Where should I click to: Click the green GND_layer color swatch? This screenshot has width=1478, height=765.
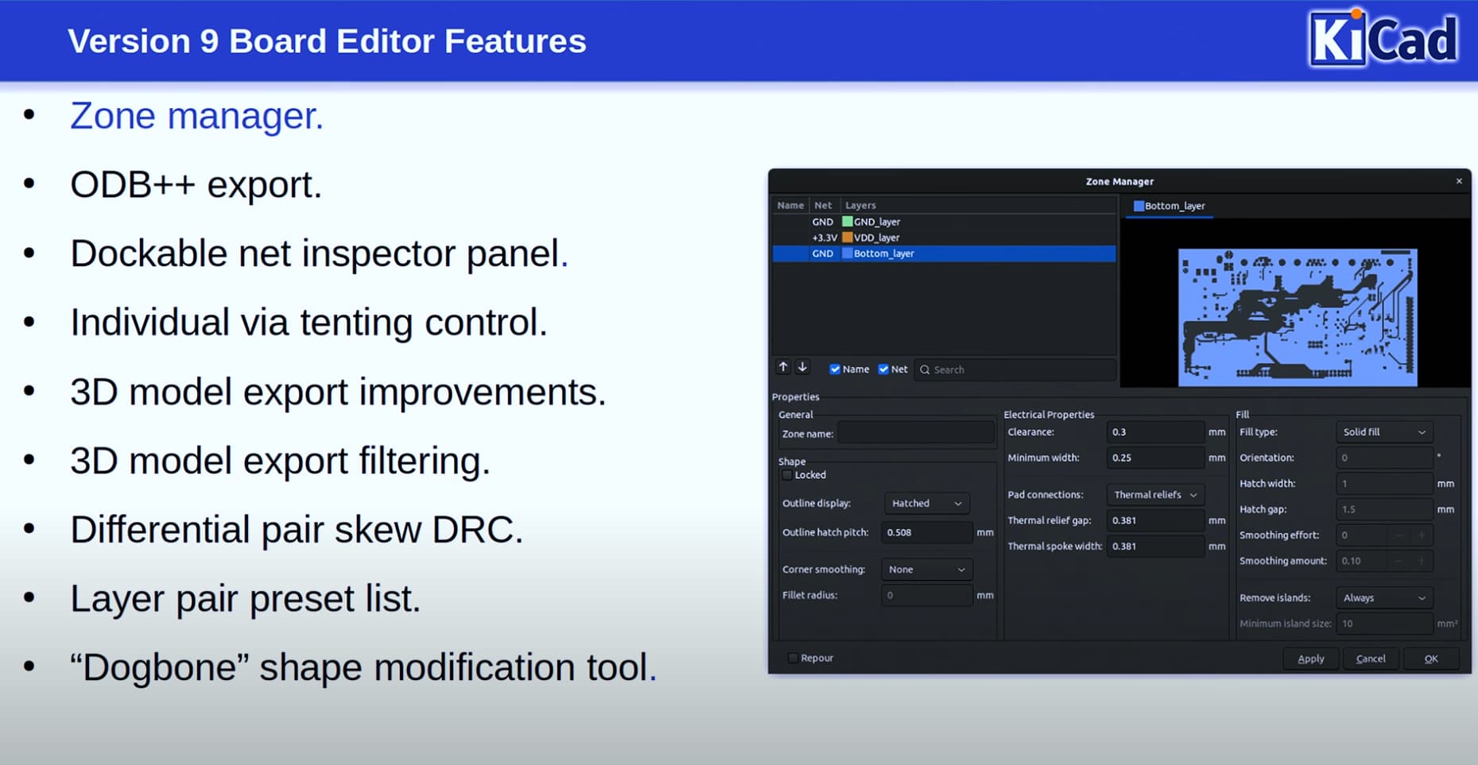coord(848,222)
